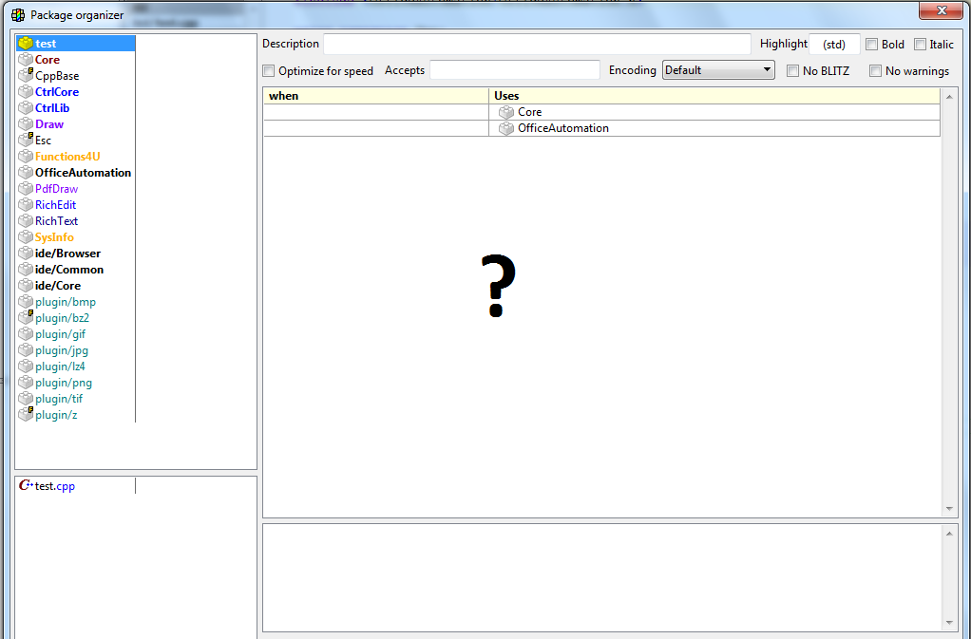The image size is (971, 639).
Task: Click the Core package icon in list
Action: click(x=26, y=60)
